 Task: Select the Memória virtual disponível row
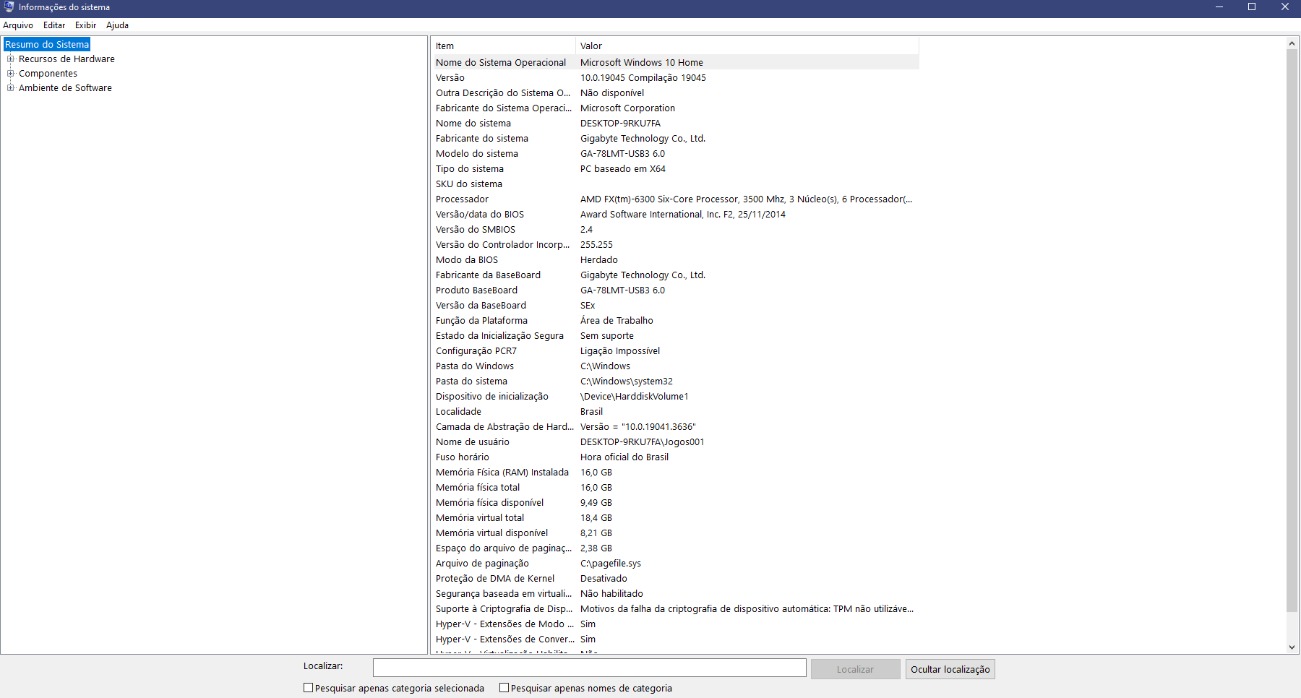point(675,533)
